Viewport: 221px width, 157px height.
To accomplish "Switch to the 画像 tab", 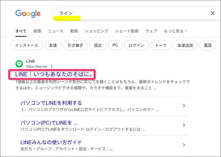I will pyautogui.click(x=37, y=31).
